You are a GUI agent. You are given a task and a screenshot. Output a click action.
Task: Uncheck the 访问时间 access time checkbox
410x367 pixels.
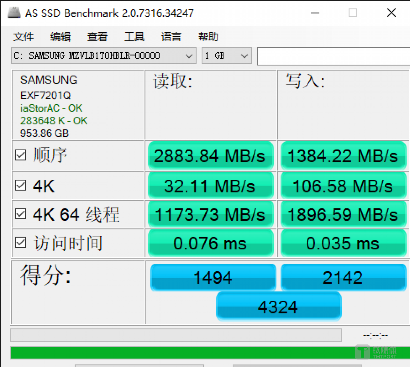20,242
